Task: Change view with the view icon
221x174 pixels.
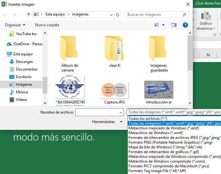Action: coord(156,25)
